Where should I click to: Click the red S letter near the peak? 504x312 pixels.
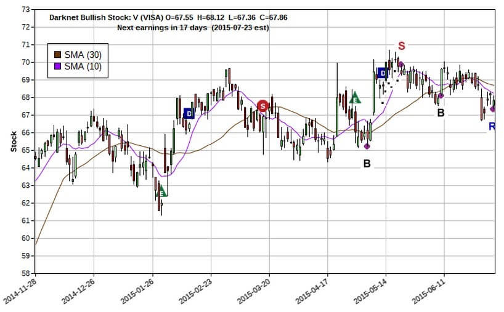402,46
